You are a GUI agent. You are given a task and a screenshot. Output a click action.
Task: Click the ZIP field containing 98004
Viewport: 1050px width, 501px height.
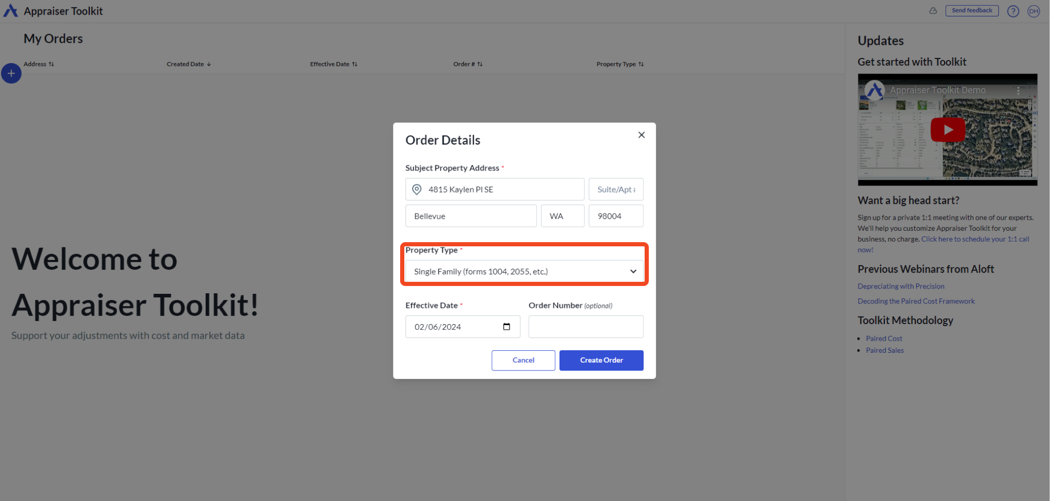click(616, 216)
